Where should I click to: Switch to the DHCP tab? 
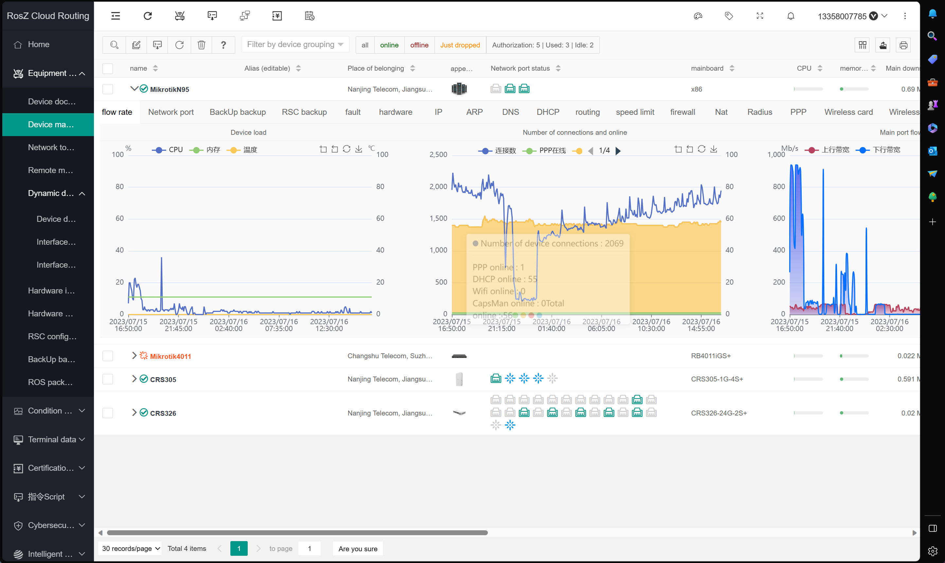pyautogui.click(x=548, y=112)
